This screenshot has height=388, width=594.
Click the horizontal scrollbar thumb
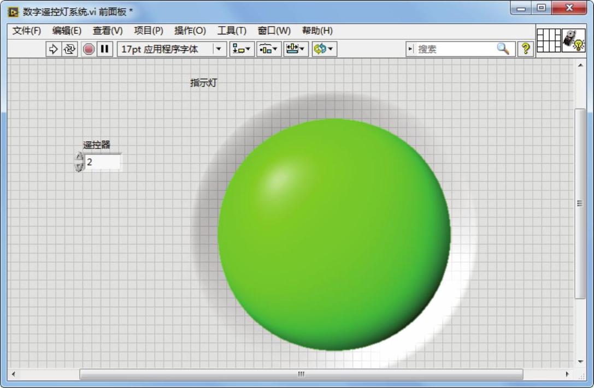[x=301, y=374]
